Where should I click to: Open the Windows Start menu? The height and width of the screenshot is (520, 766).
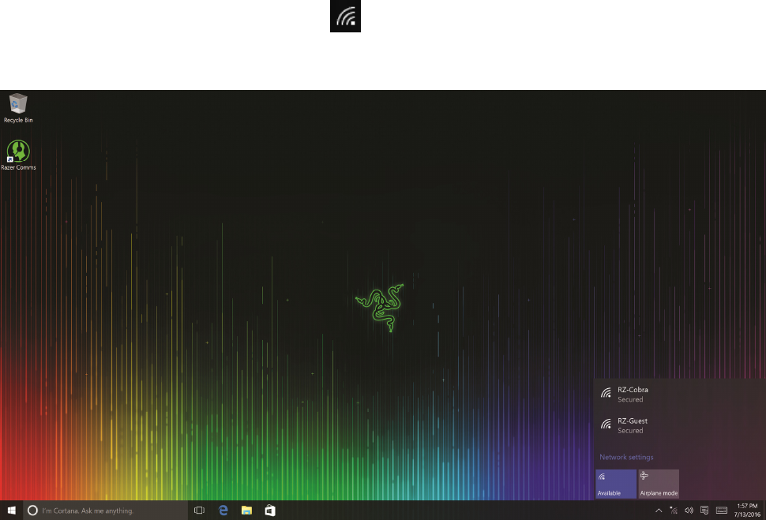tap(11, 511)
